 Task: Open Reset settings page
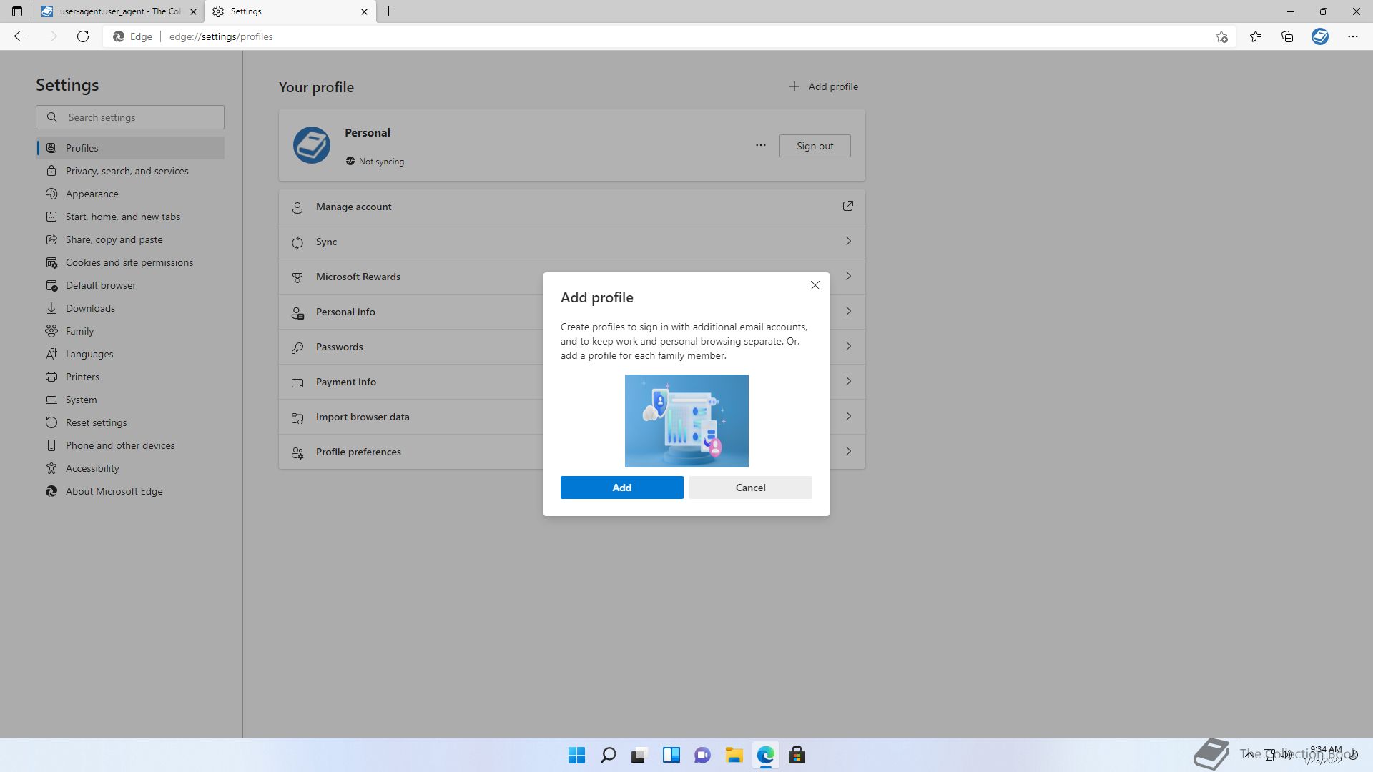[x=130, y=422]
